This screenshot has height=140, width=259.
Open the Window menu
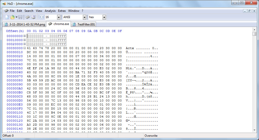point(74,11)
